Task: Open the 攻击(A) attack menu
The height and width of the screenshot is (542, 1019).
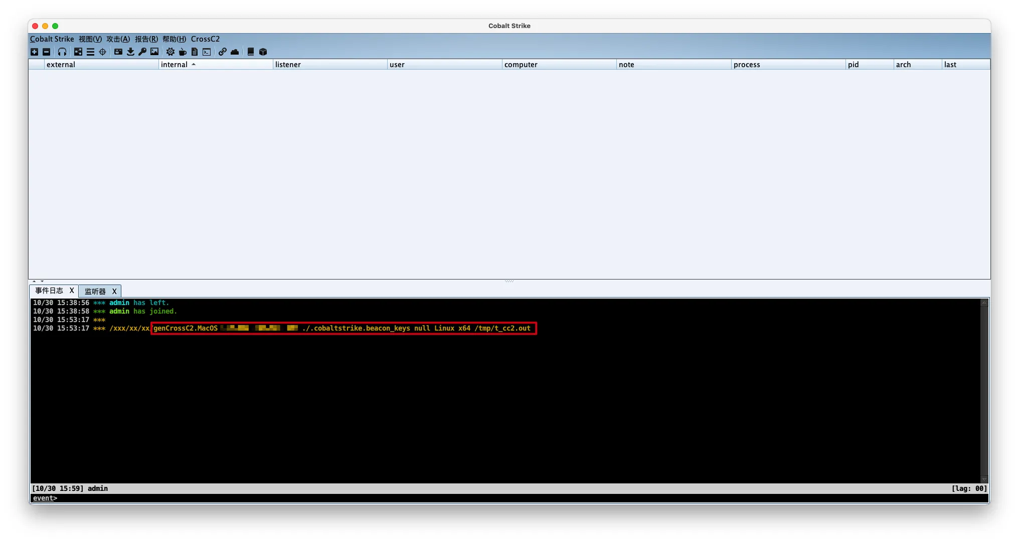Action: 118,39
